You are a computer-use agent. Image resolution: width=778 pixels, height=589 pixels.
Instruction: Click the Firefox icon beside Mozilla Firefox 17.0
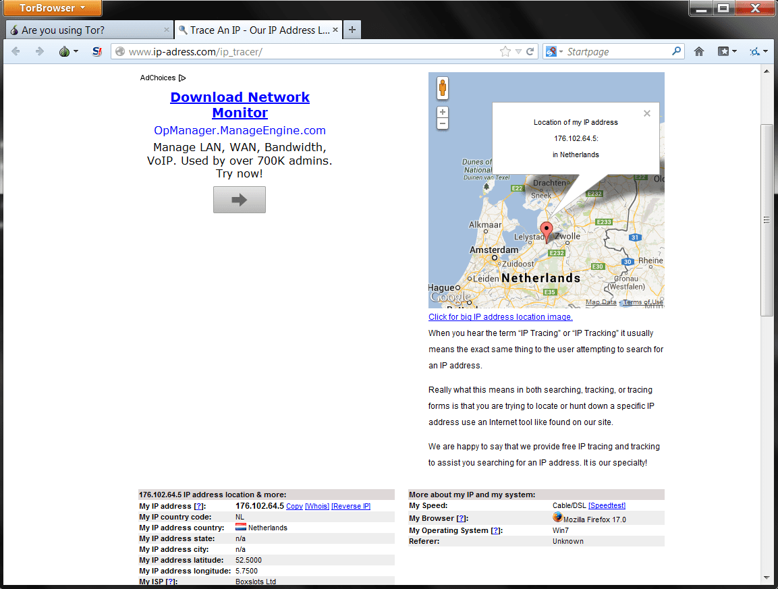pyautogui.click(x=558, y=517)
